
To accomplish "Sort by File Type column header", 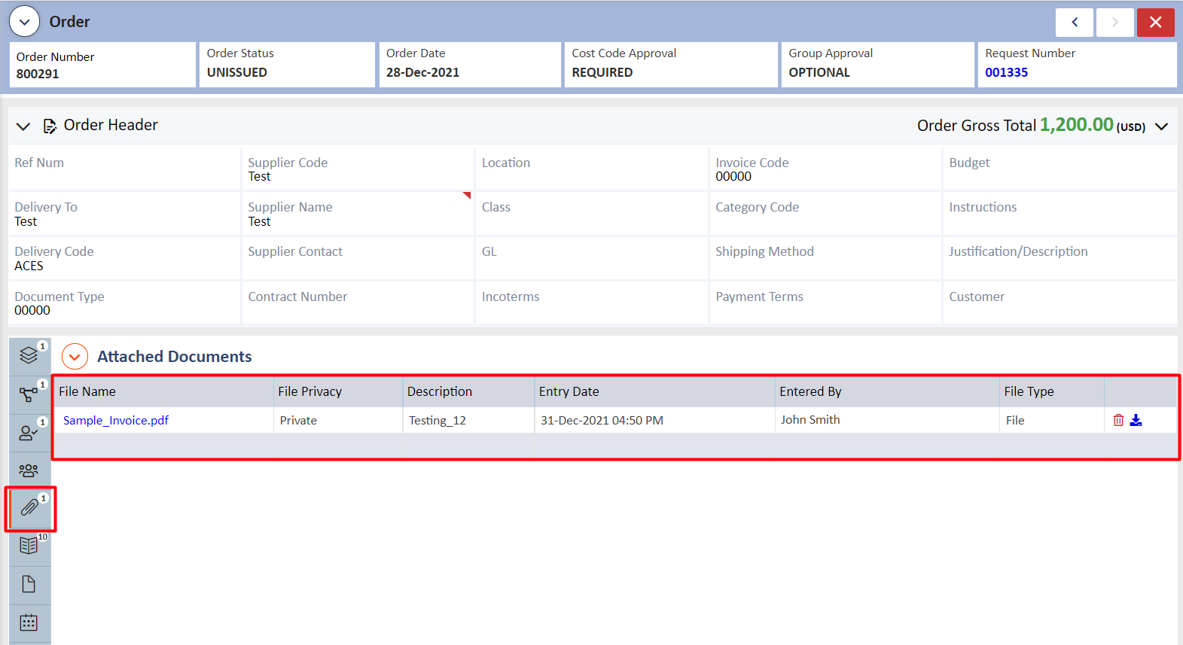I will (x=1052, y=391).
